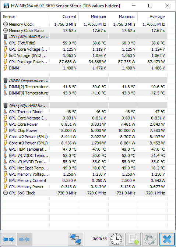
Task: Close sensor window with blue X button
Action: (x=167, y=239)
